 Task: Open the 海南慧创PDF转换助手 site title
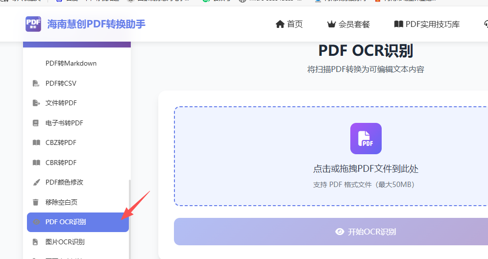pyautogui.click(x=96, y=24)
